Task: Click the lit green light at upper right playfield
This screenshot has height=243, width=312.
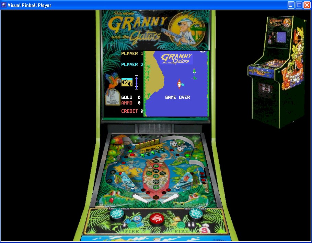Action: [x=187, y=155]
